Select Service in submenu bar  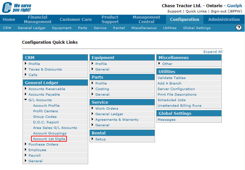(x=100, y=28)
